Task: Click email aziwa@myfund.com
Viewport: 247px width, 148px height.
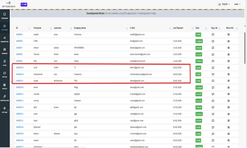Action: click(137, 61)
